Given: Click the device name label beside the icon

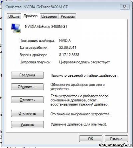Looking at the screenshot, I should pos(46,27).
